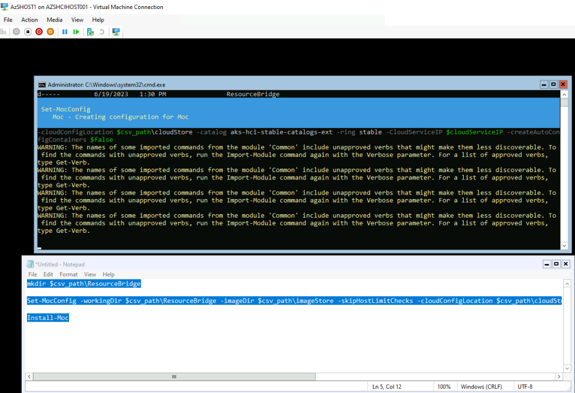Click the Set-MocConfig line in Notepad

click(294, 301)
